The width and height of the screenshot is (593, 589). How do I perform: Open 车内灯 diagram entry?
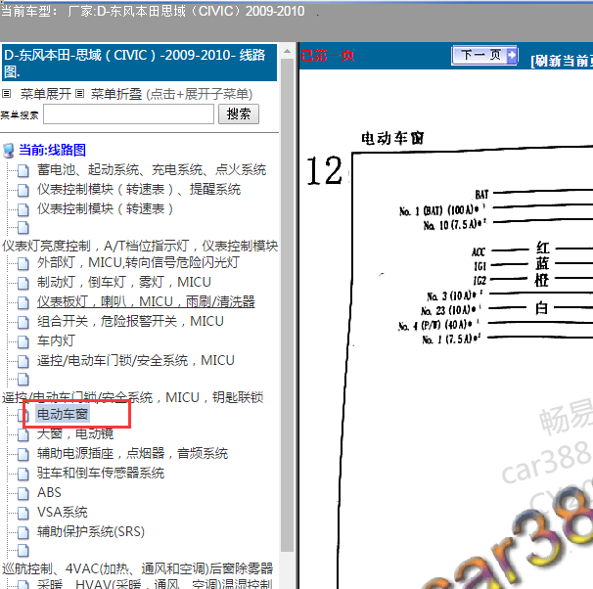56,341
